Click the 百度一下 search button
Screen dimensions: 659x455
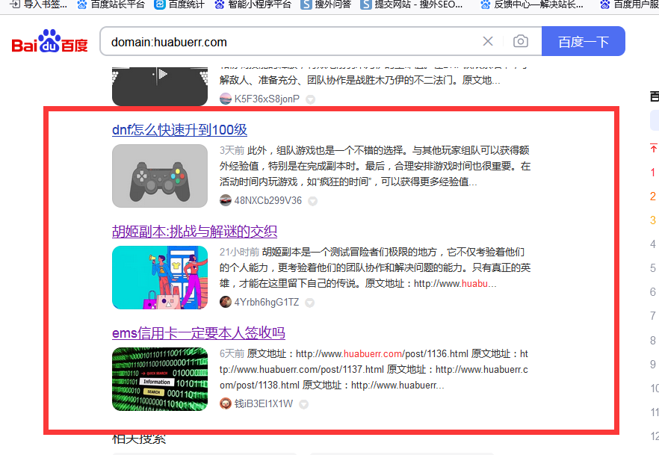point(583,41)
